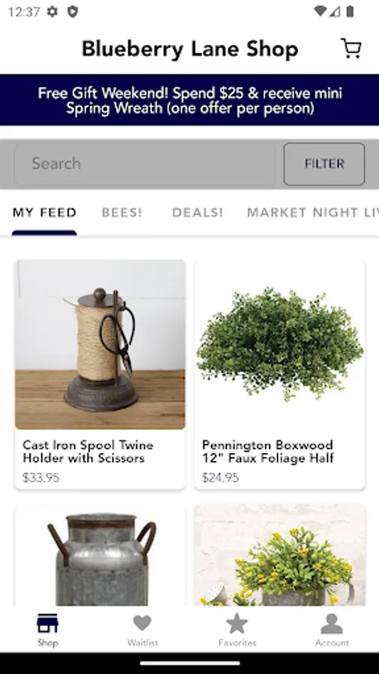The width and height of the screenshot is (379, 674).
Task: Open the Pennington Boxwood foliage photo
Action: 279,344
